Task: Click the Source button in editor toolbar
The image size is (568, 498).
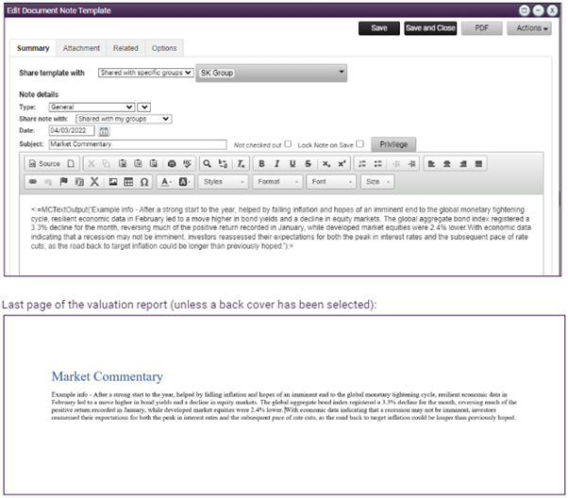Action: [43, 163]
